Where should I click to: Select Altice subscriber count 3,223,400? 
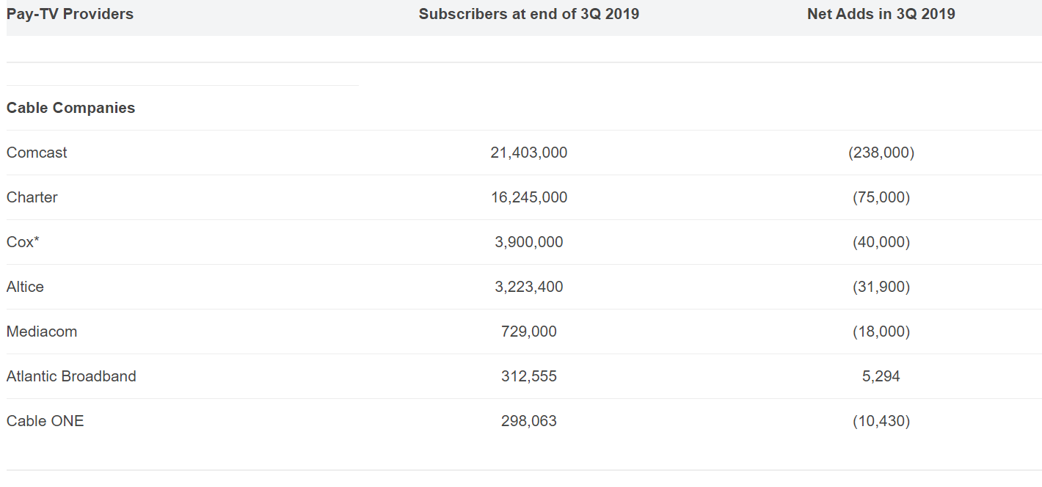[529, 287]
